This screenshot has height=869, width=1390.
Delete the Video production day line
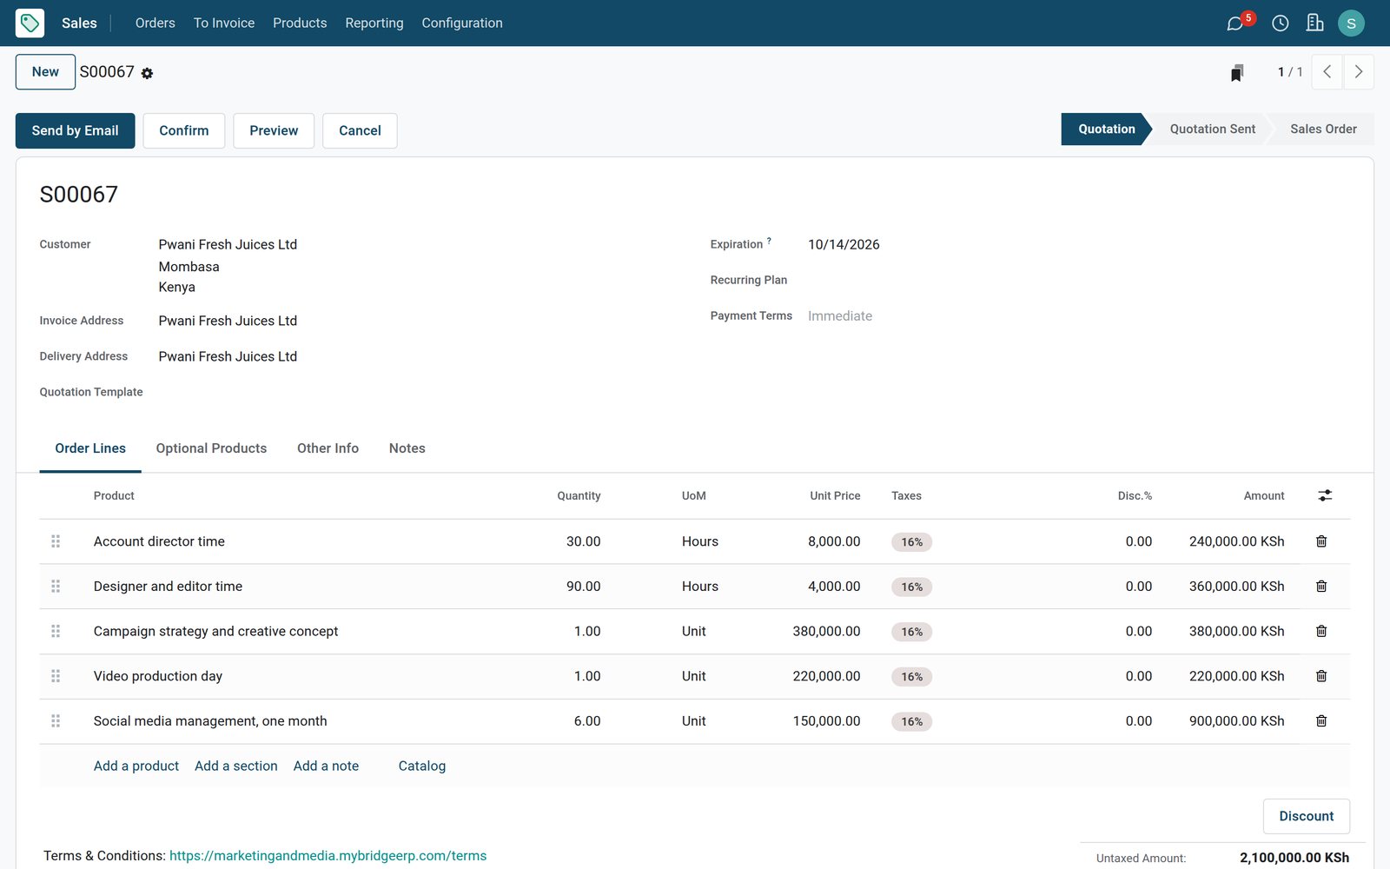click(1321, 676)
